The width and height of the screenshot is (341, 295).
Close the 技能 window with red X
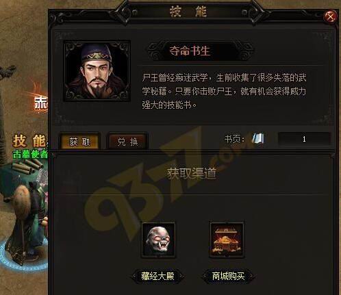click(x=331, y=16)
